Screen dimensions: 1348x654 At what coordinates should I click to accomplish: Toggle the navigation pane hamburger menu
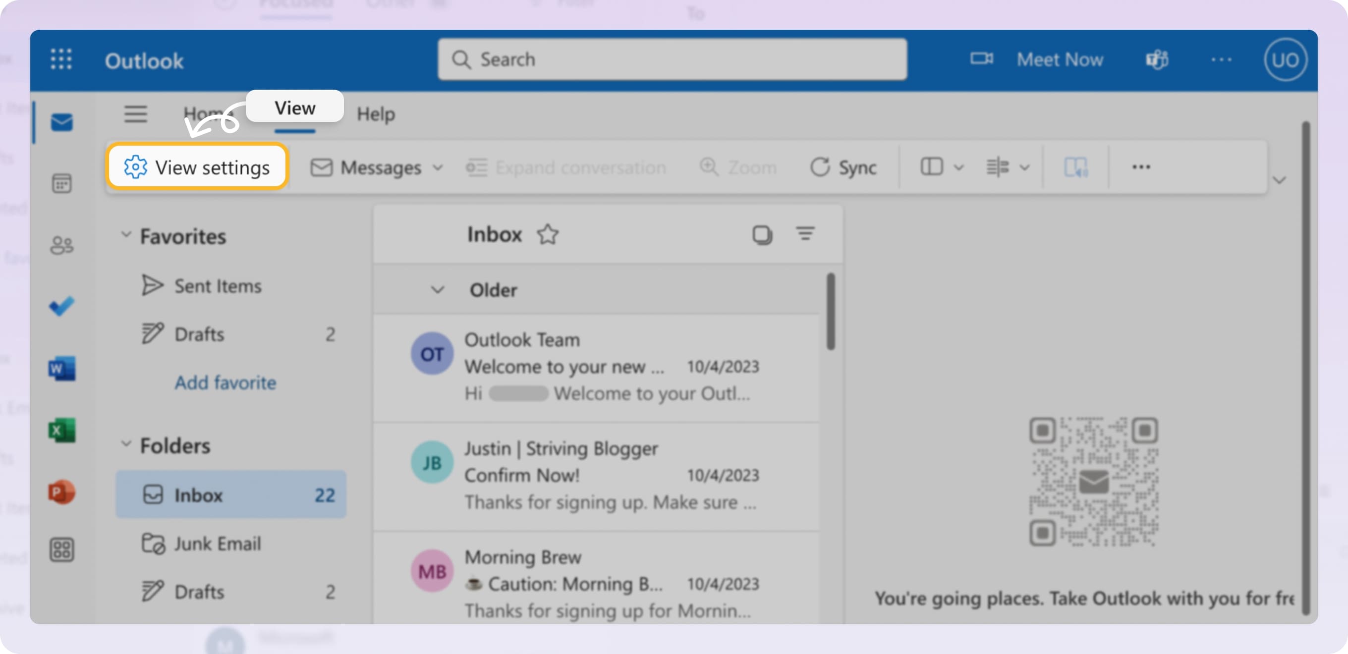136,114
